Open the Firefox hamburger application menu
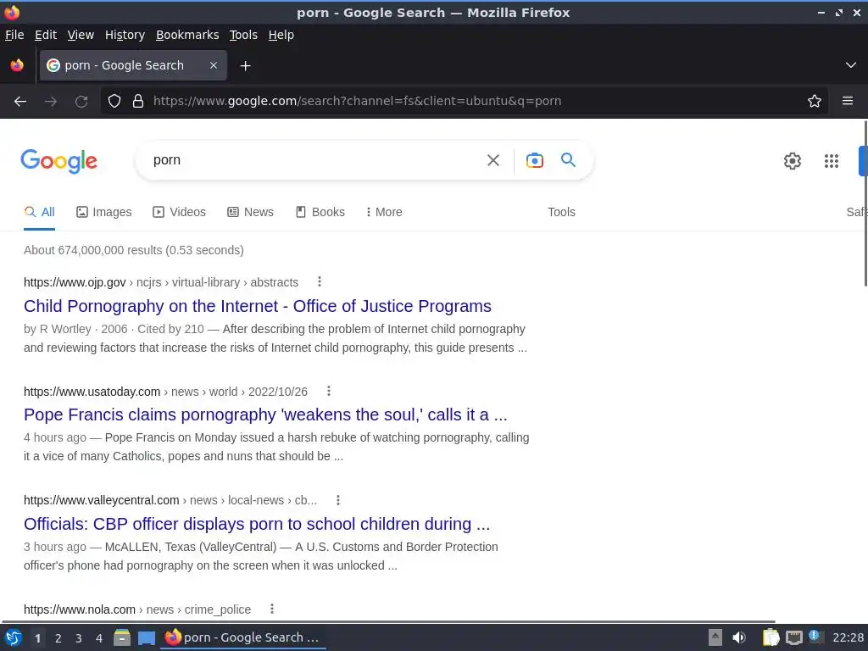Image resolution: width=868 pixels, height=651 pixels. click(848, 101)
